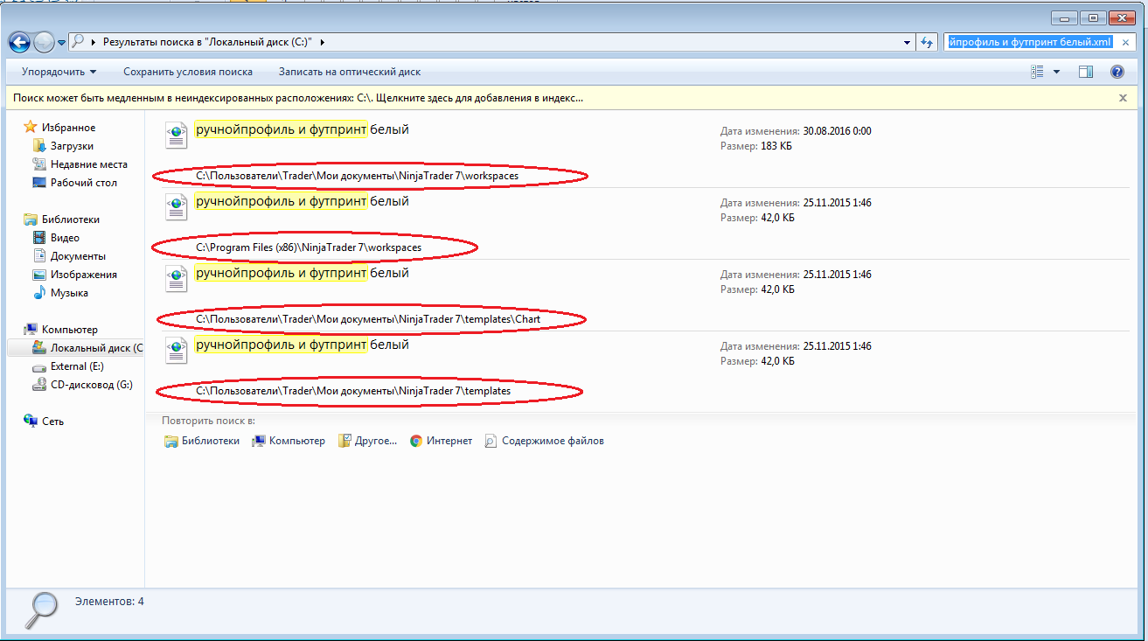Click file name of 183 КБ result
The height and width of the screenshot is (641, 1148).
point(302,130)
